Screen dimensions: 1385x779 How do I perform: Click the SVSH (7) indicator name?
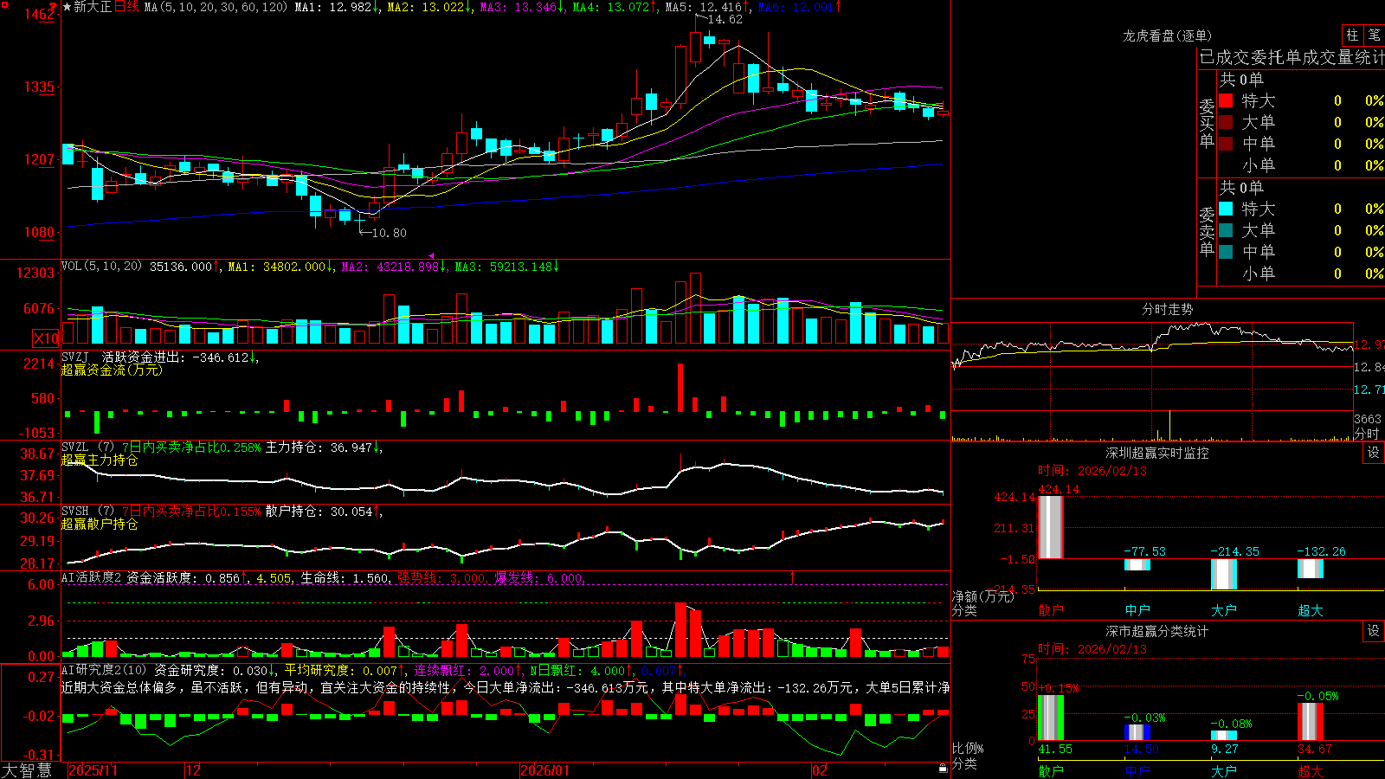point(87,511)
